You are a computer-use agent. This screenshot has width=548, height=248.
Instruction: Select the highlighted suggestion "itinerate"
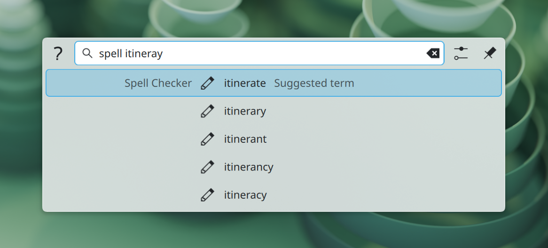[x=245, y=83]
